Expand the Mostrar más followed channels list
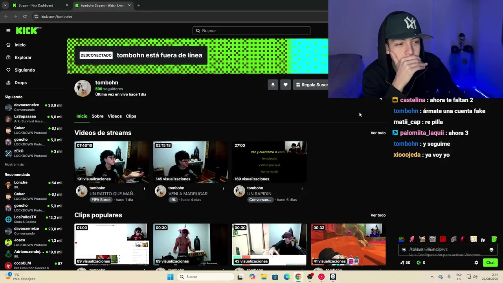 click(x=14, y=165)
